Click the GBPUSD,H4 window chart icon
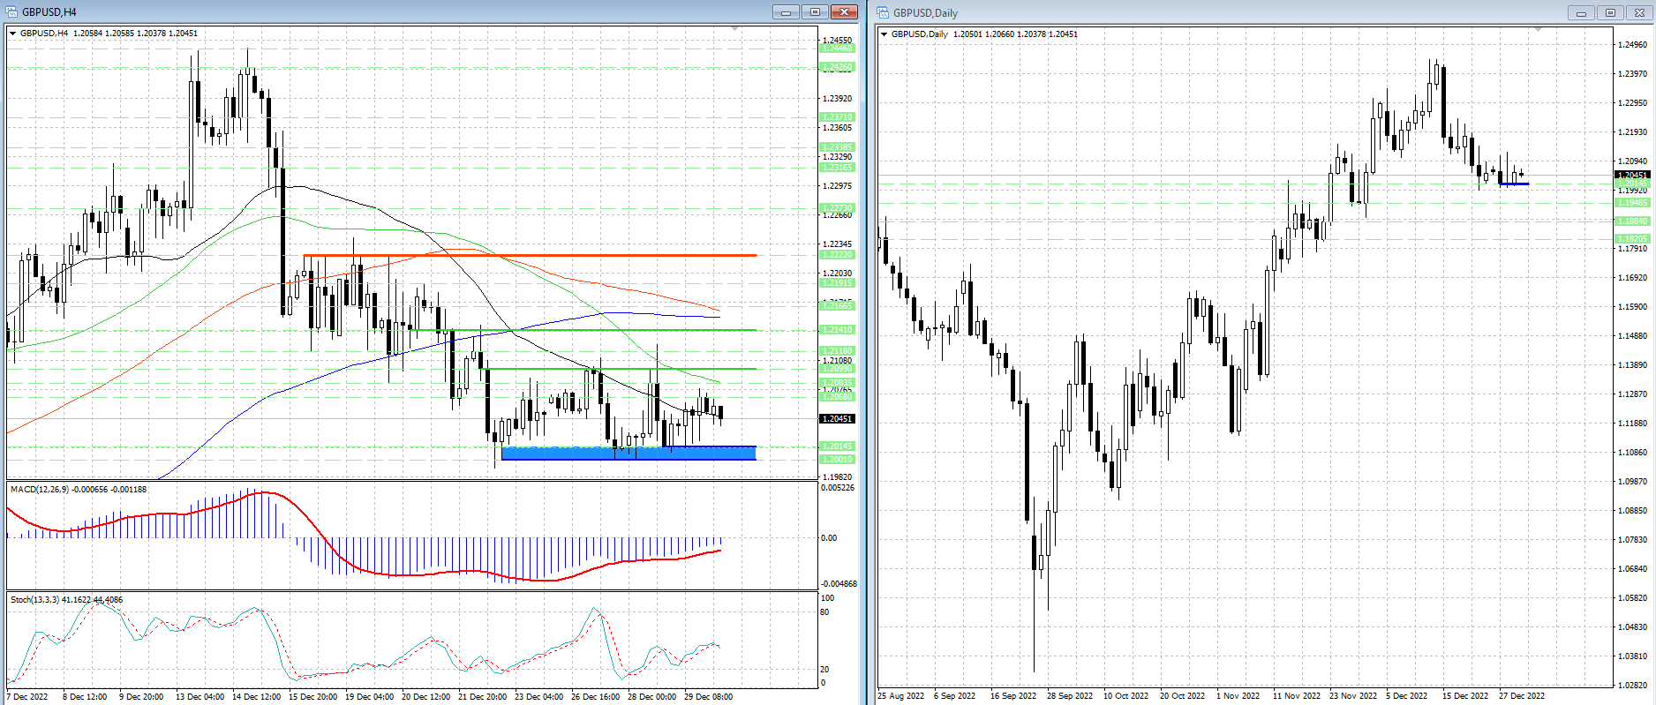1656x705 pixels. (x=12, y=12)
